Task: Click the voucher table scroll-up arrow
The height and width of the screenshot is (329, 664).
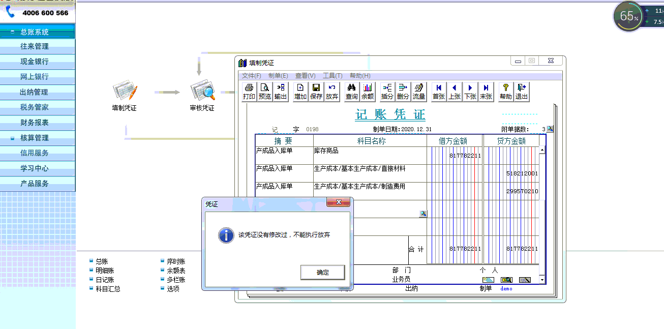Action: 542,150
